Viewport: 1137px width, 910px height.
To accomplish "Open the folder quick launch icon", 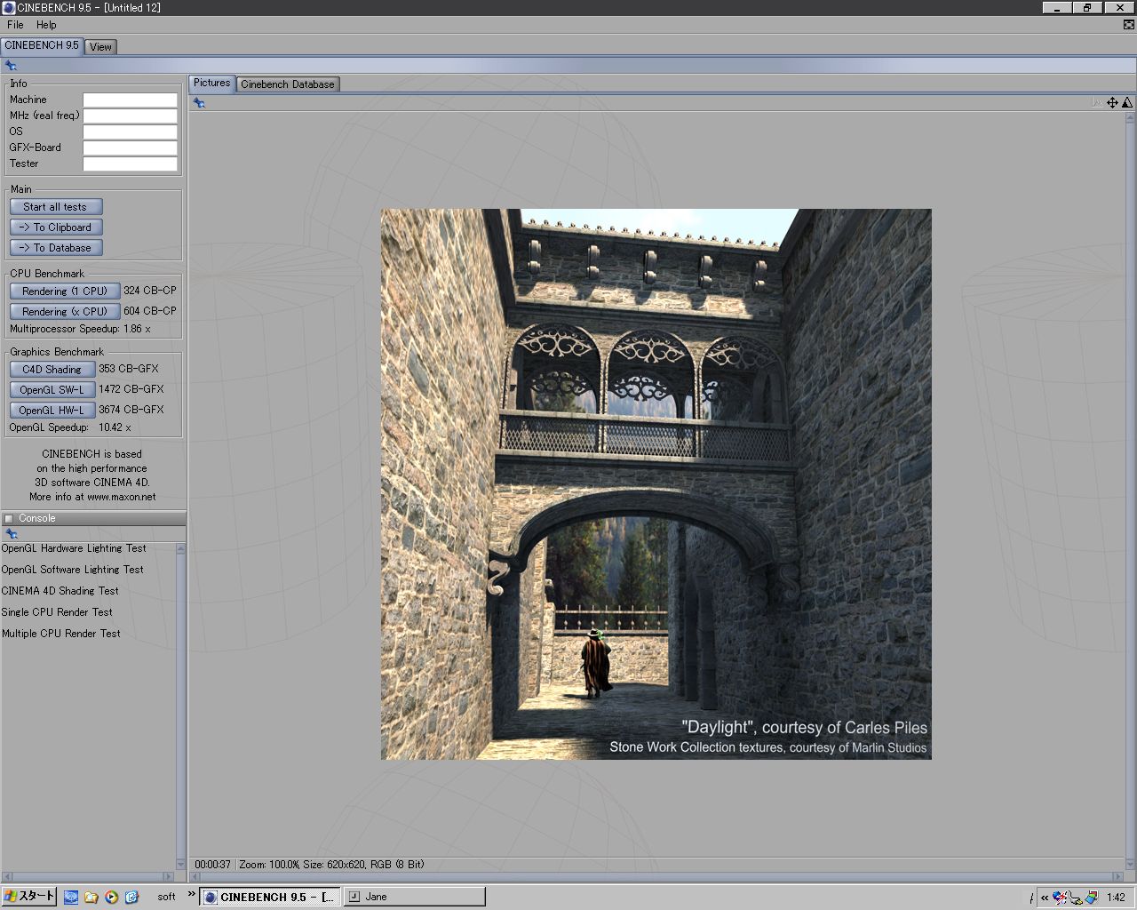I will point(91,897).
